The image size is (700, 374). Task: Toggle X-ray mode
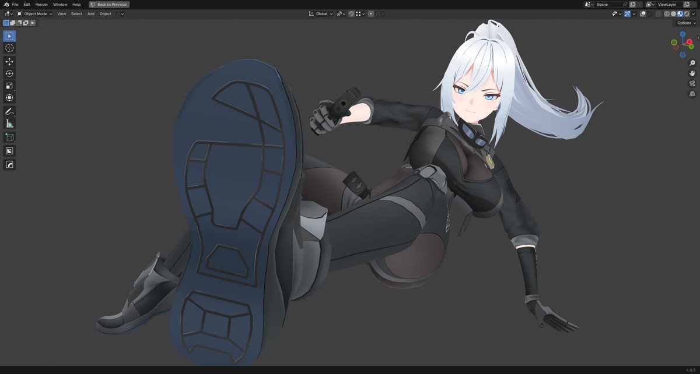[x=658, y=13]
